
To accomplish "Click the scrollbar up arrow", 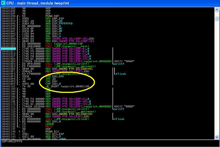I will [217, 9].
